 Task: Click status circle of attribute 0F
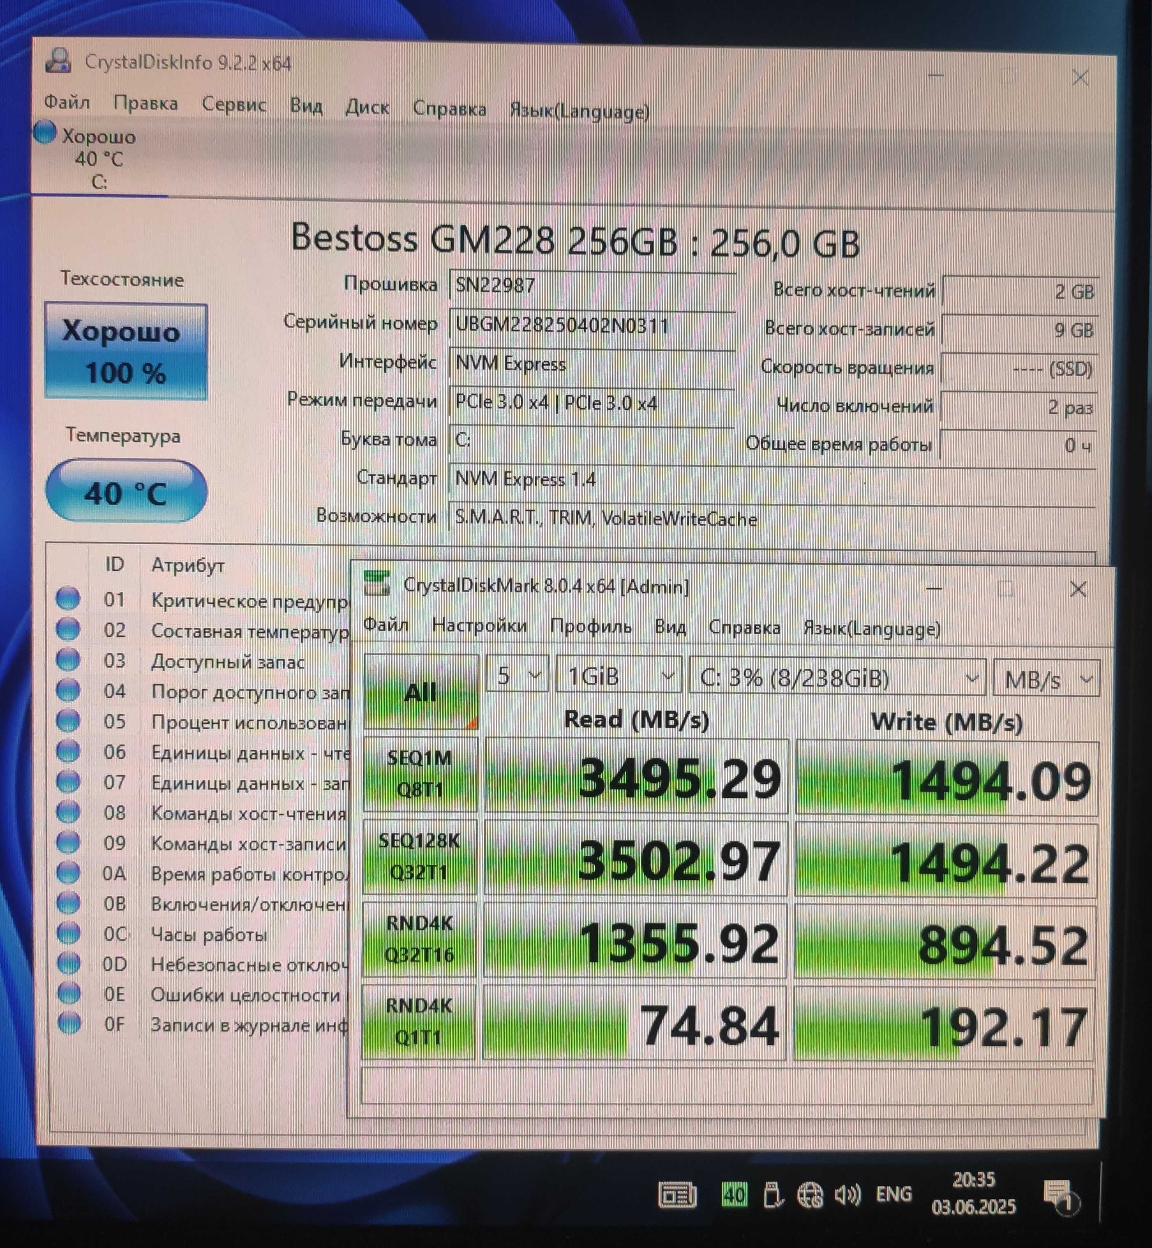pyautogui.click(x=69, y=1023)
